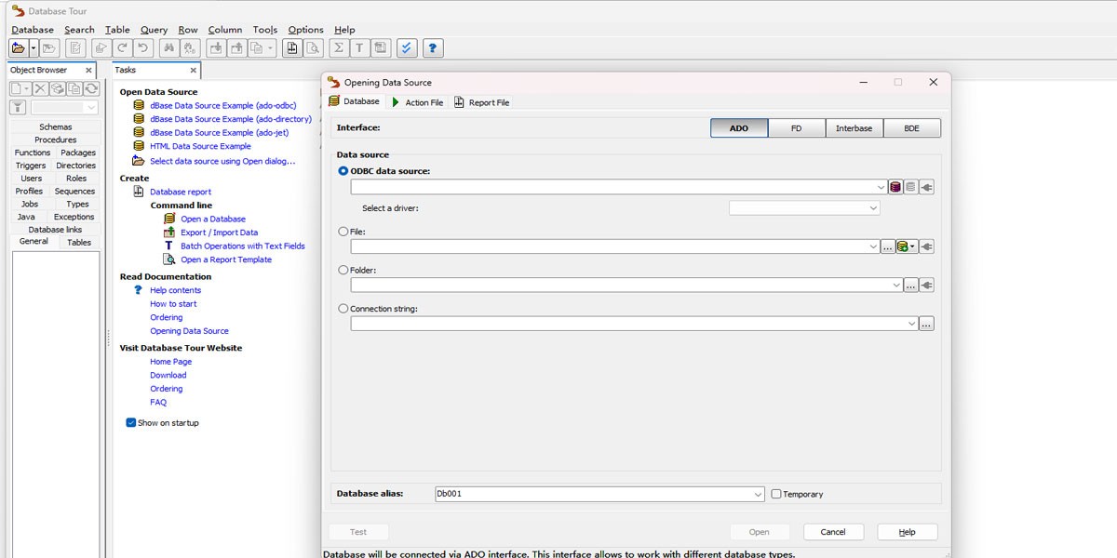Screen dimensions: 1117x558
Task: Select the Connection string radio button
Action: 343,308
